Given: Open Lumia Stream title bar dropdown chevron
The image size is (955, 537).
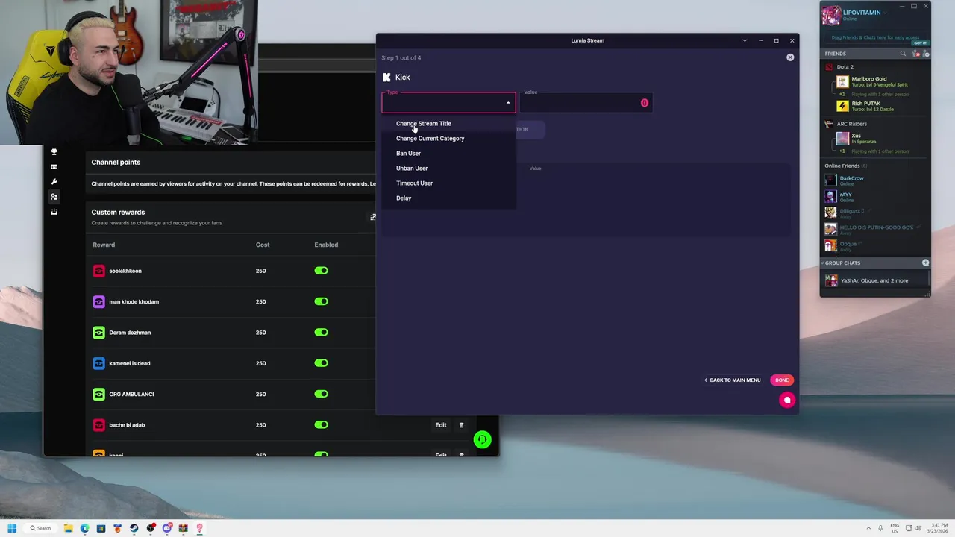Looking at the screenshot, I should click(x=745, y=40).
